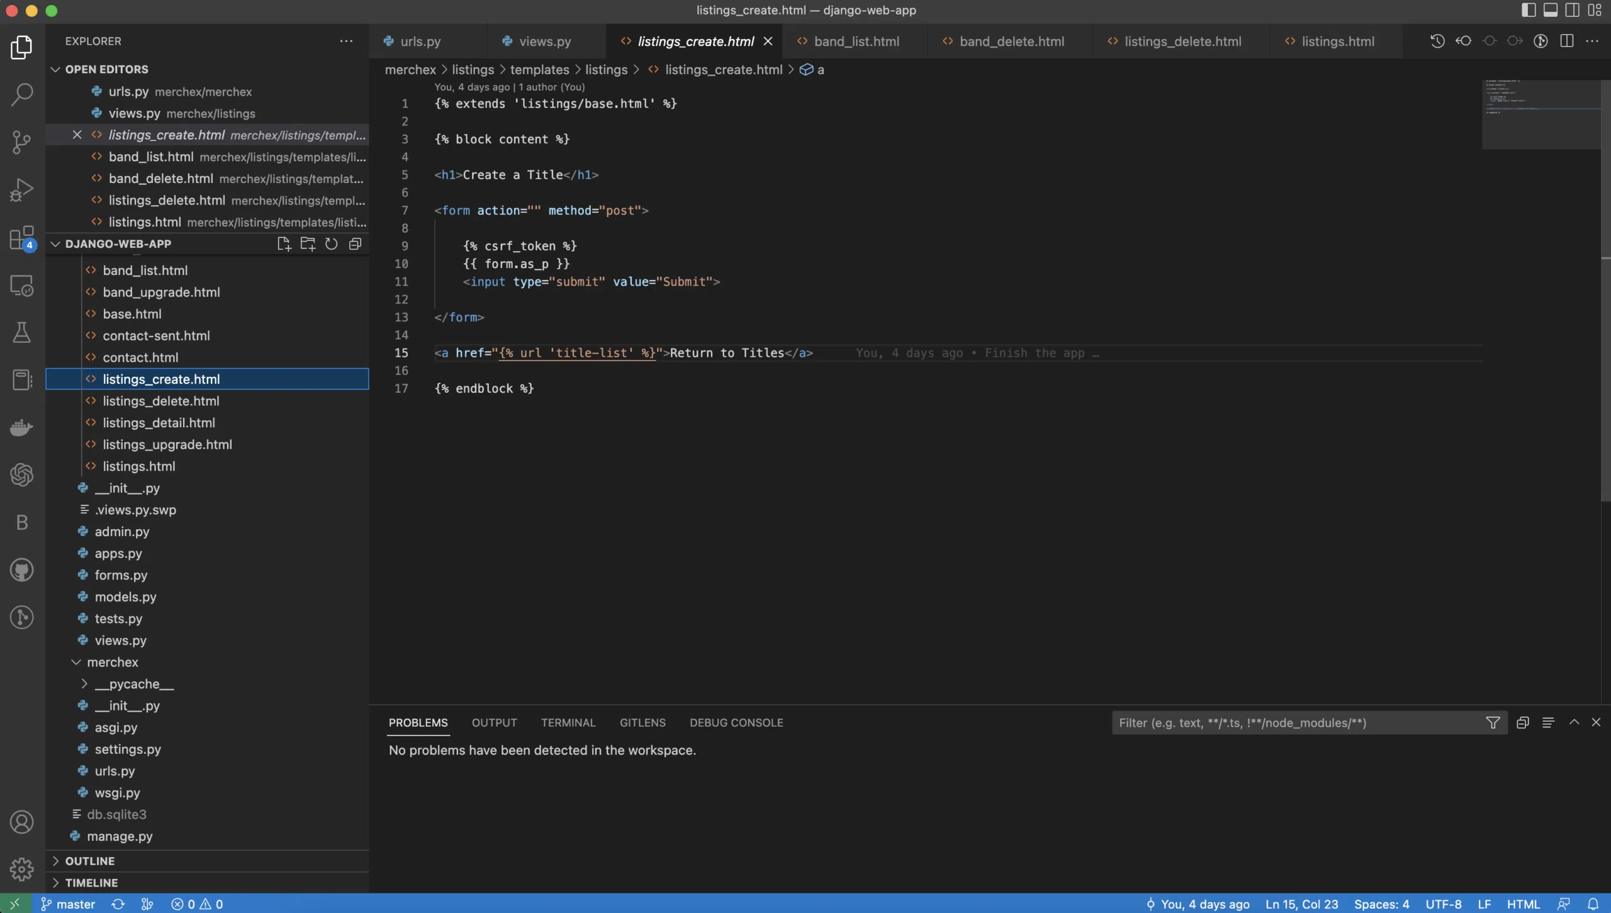This screenshot has width=1611, height=913.
Task: Expand the TIMELINE section
Action: (x=207, y=883)
